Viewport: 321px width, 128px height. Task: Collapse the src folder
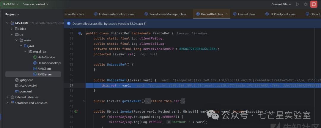click(x=12, y=34)
